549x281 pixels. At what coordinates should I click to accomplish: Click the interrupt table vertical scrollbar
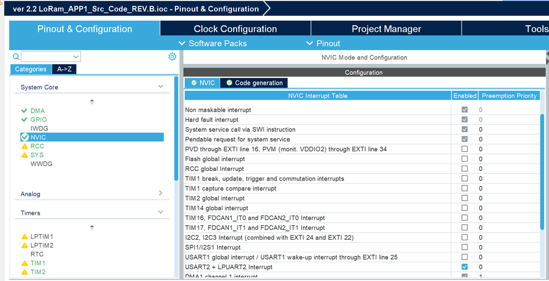542,172
